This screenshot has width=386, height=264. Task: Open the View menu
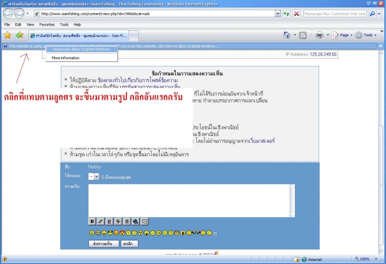pyautogui.click(x=30, y=24)
